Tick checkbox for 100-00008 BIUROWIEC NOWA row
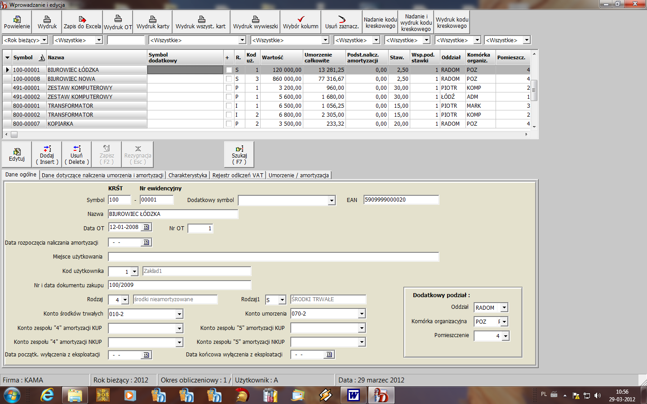647x404 pixels. 229,79
